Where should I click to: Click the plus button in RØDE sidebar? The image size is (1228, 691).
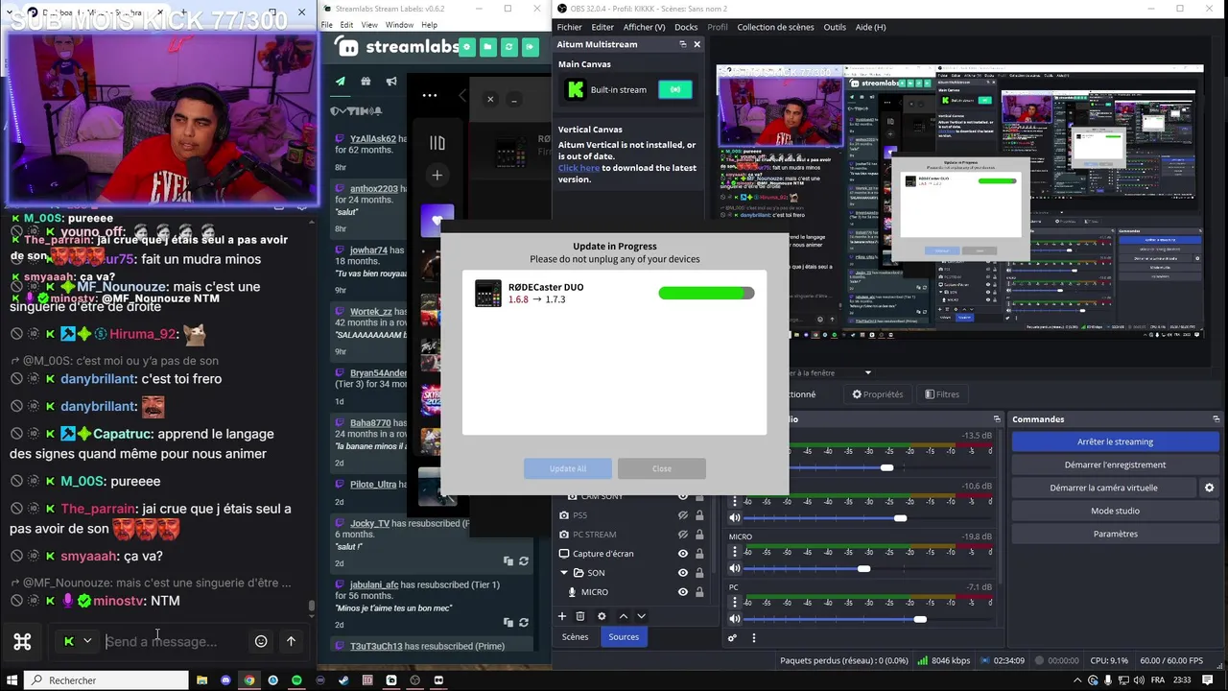click(437, 176)
